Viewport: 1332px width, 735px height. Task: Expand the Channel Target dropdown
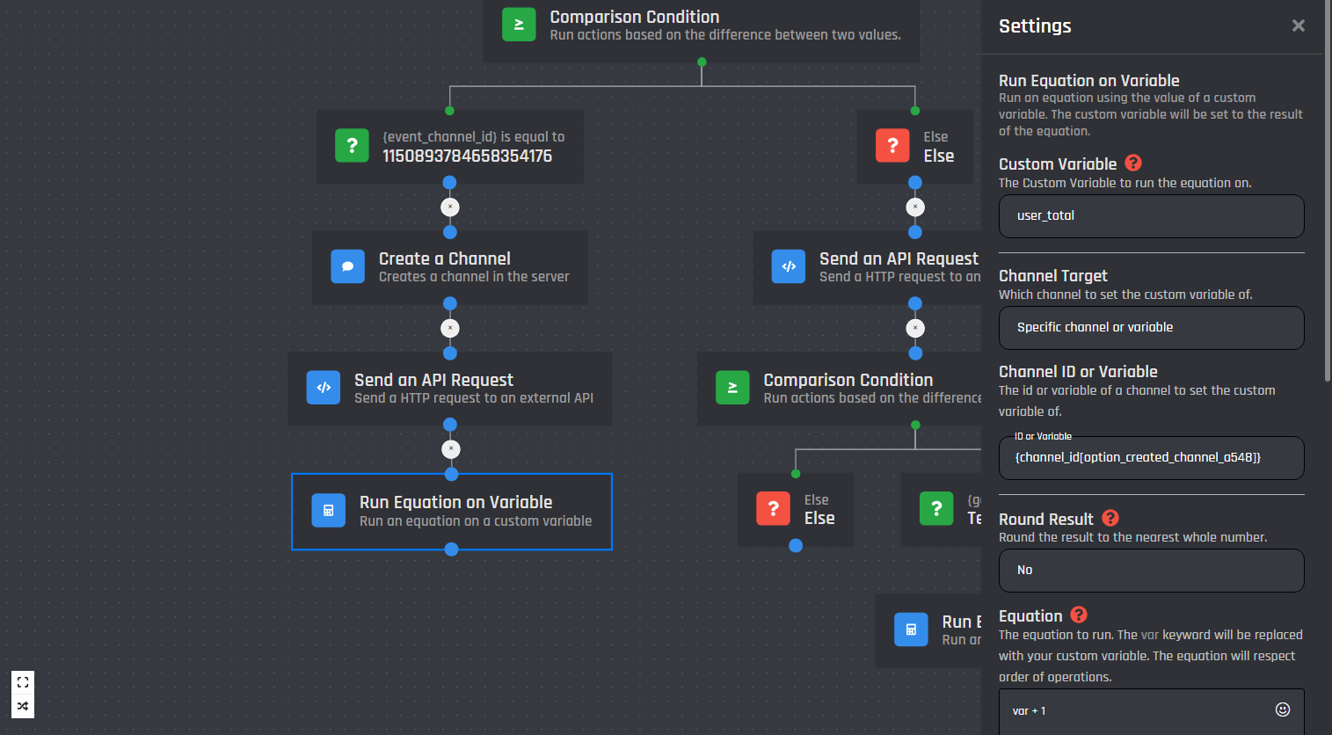tap(1150, 328)
